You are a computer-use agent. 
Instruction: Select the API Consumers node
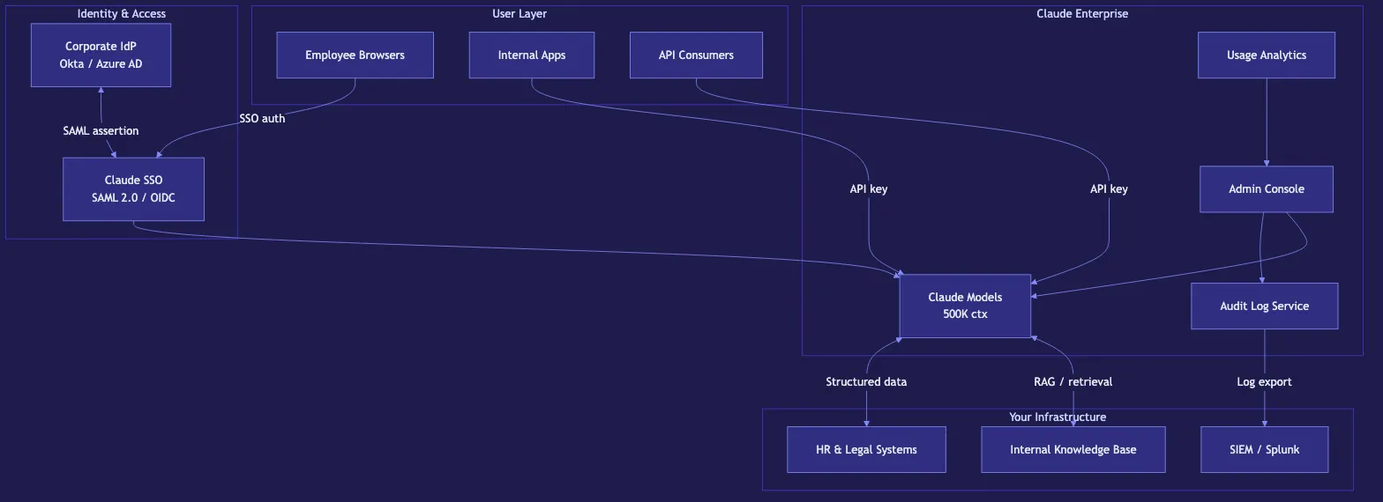pos(696,55)
